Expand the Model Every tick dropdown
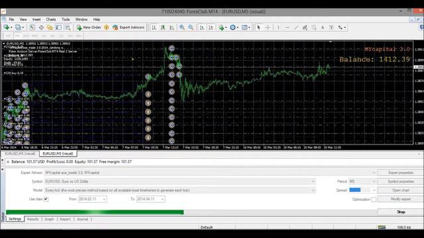Image resolution: width=424 pixels, height=238 pixels. [x=313, y=190]
